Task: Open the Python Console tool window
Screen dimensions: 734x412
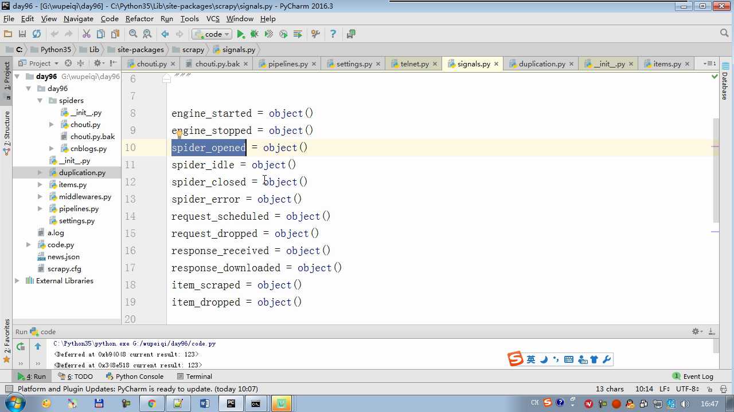Action: point(135,377)
